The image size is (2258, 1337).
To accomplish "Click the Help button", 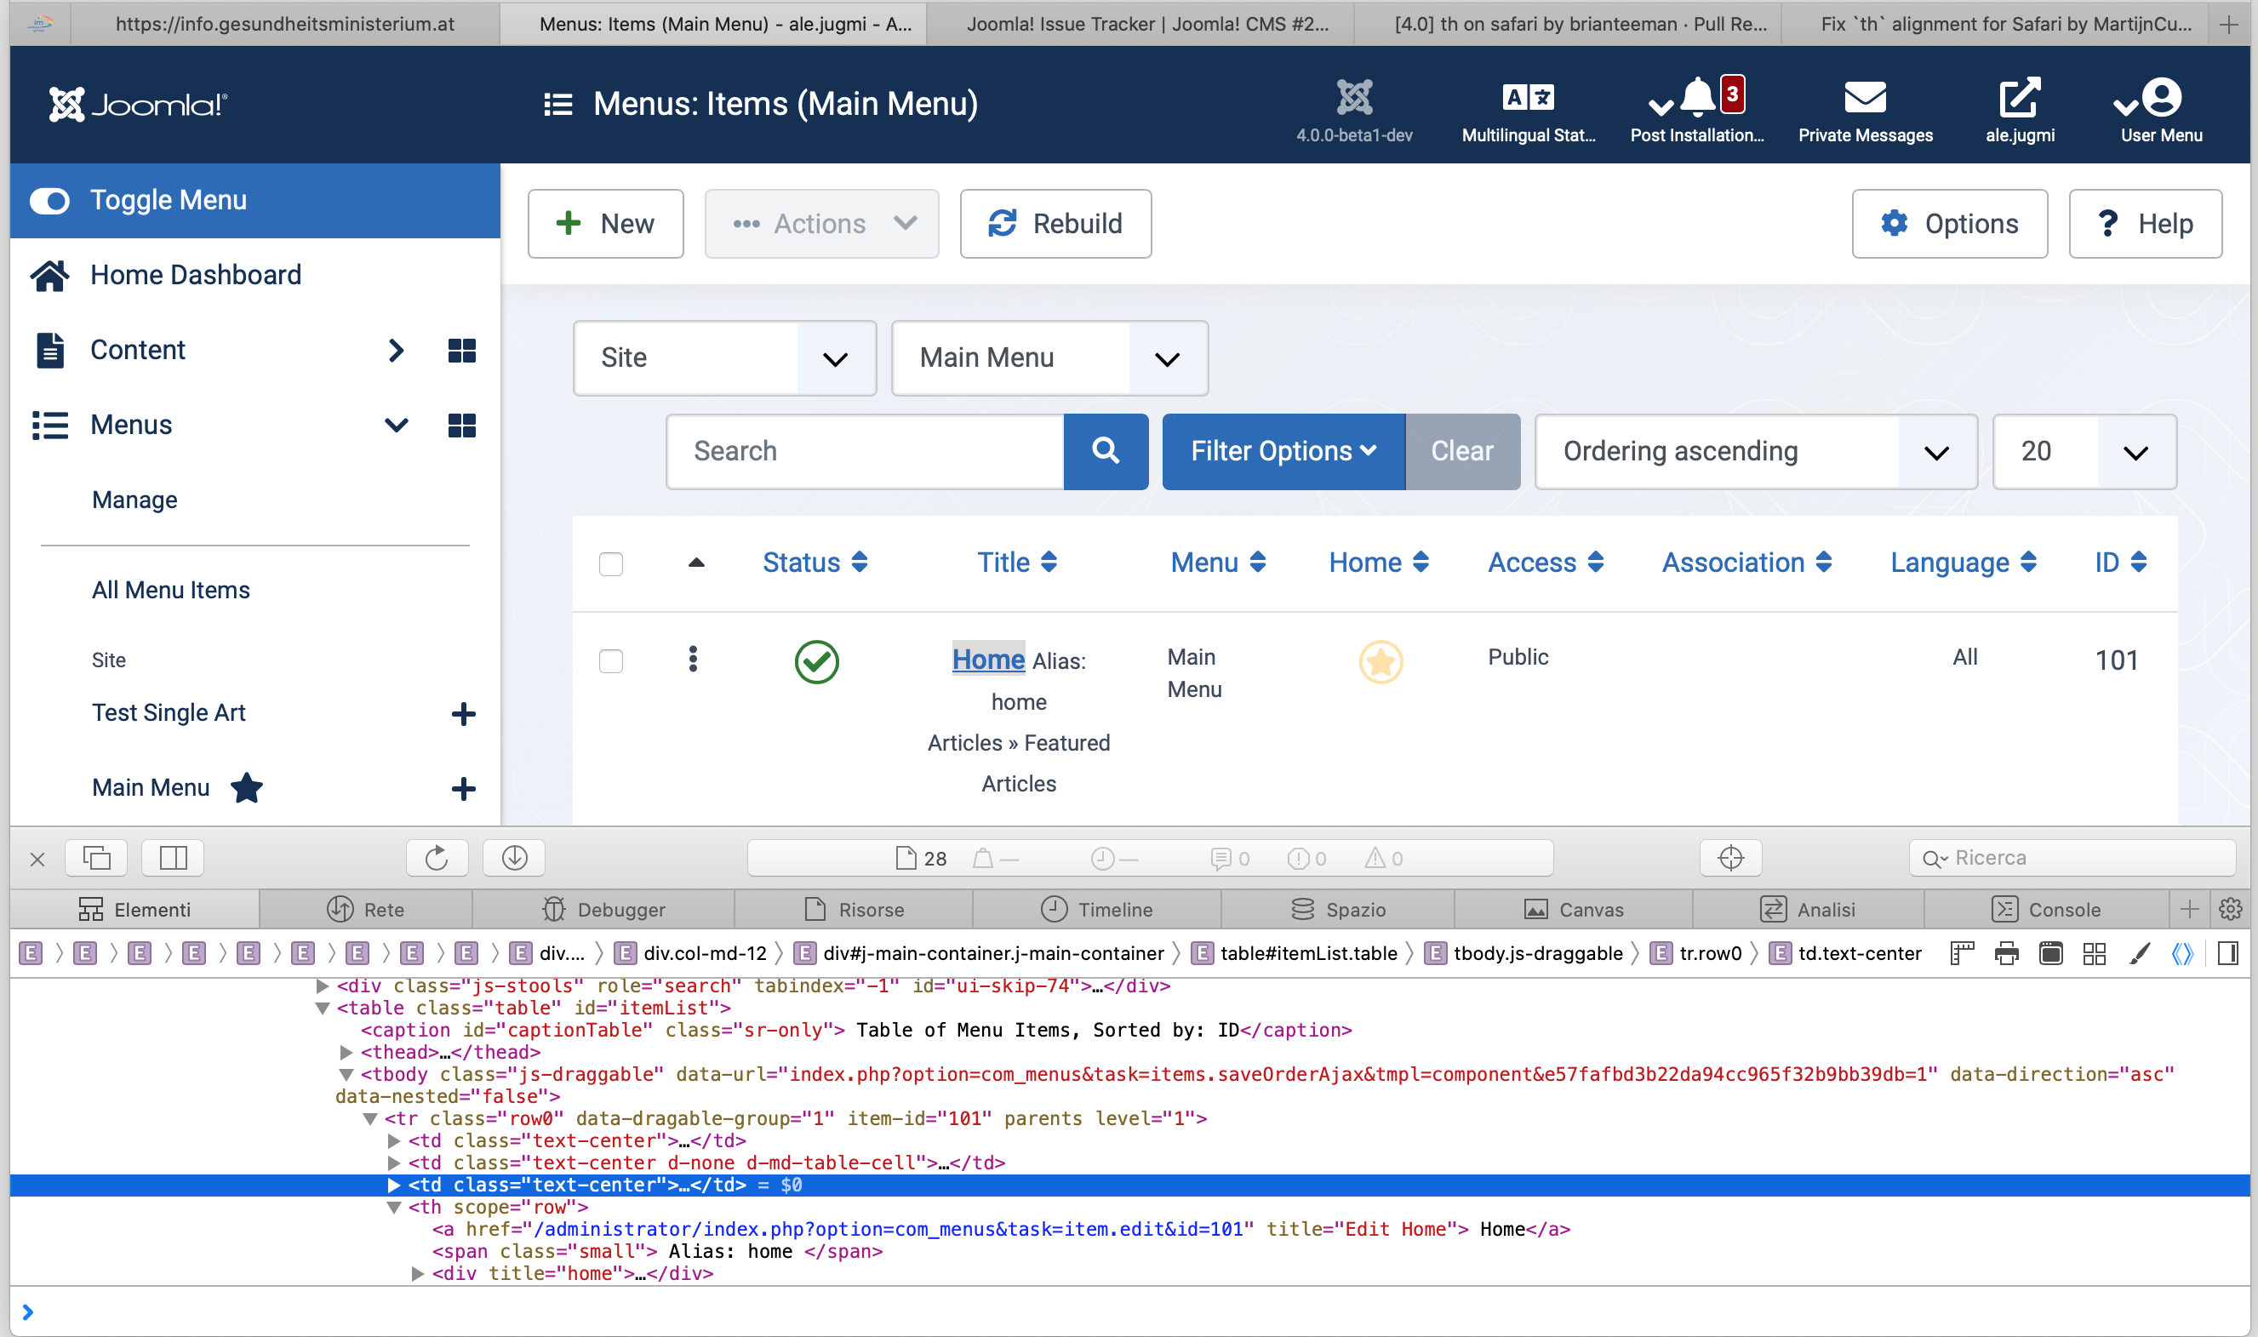I will click(x=2145, y=224).
